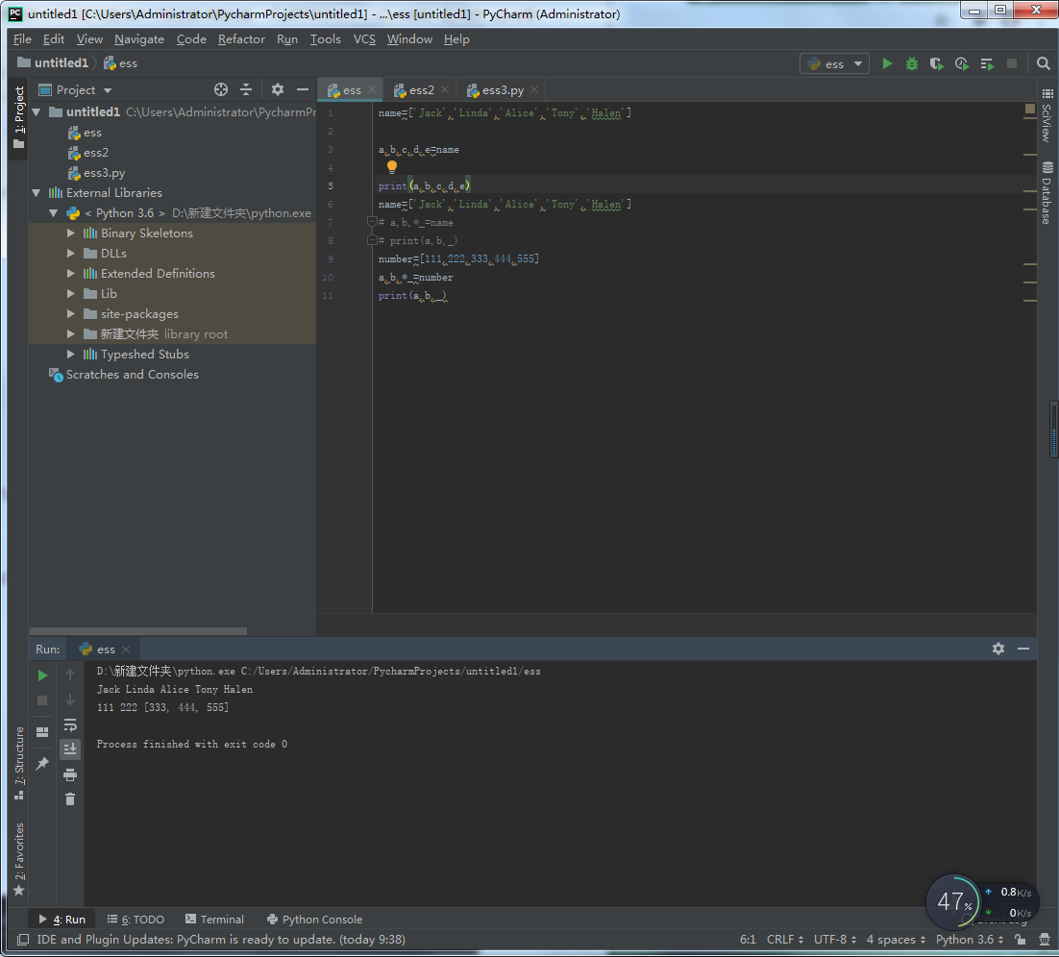Click the print icon in Run panel
1059x957 pixels.
pyautogui.click(x=70, y=774)
